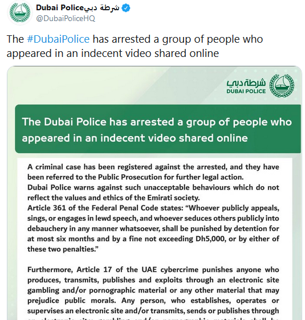Click the Article 361 paragraph in image
Image resolution: width=305 pixels, height=320 pixels.
click(x=153, y=228)
